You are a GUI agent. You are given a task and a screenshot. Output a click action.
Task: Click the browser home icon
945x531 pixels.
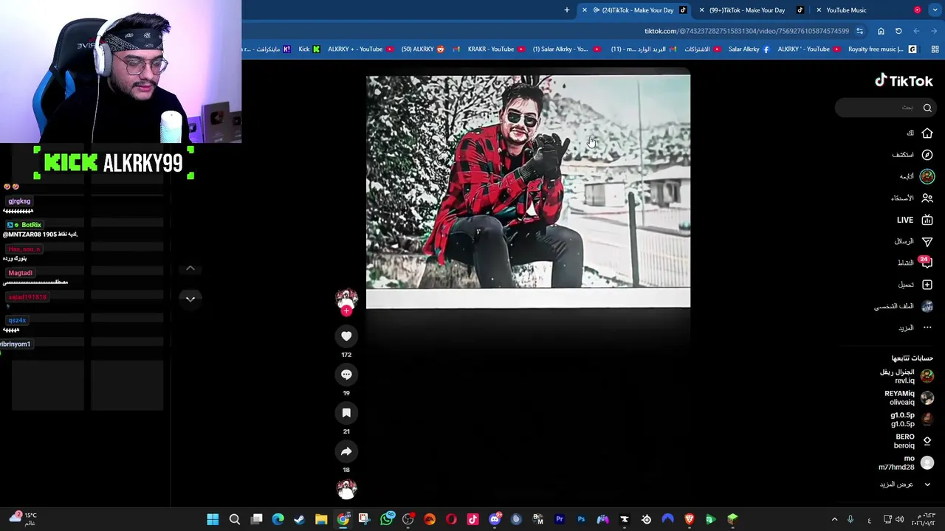click(881, 31)
